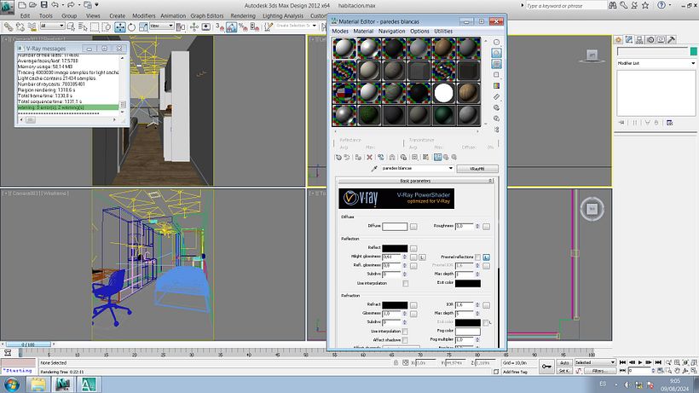This screenshot has width=699, height=393.
Task: Toggle Selection Lock padlock in status bar
Action: coord(396,362)
